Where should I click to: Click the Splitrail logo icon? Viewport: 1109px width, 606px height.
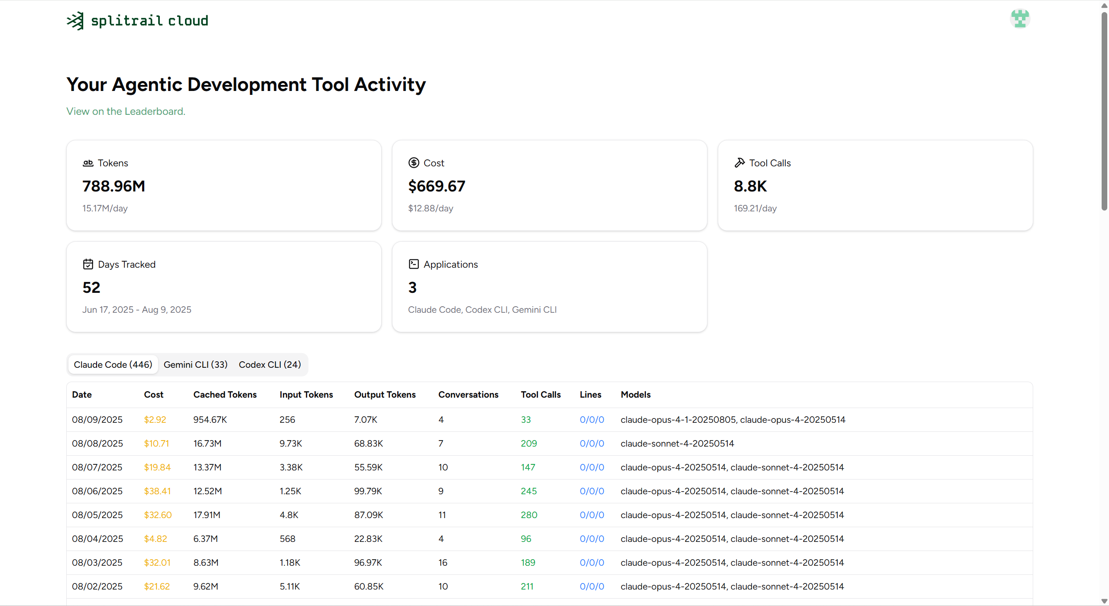[75, 21]
